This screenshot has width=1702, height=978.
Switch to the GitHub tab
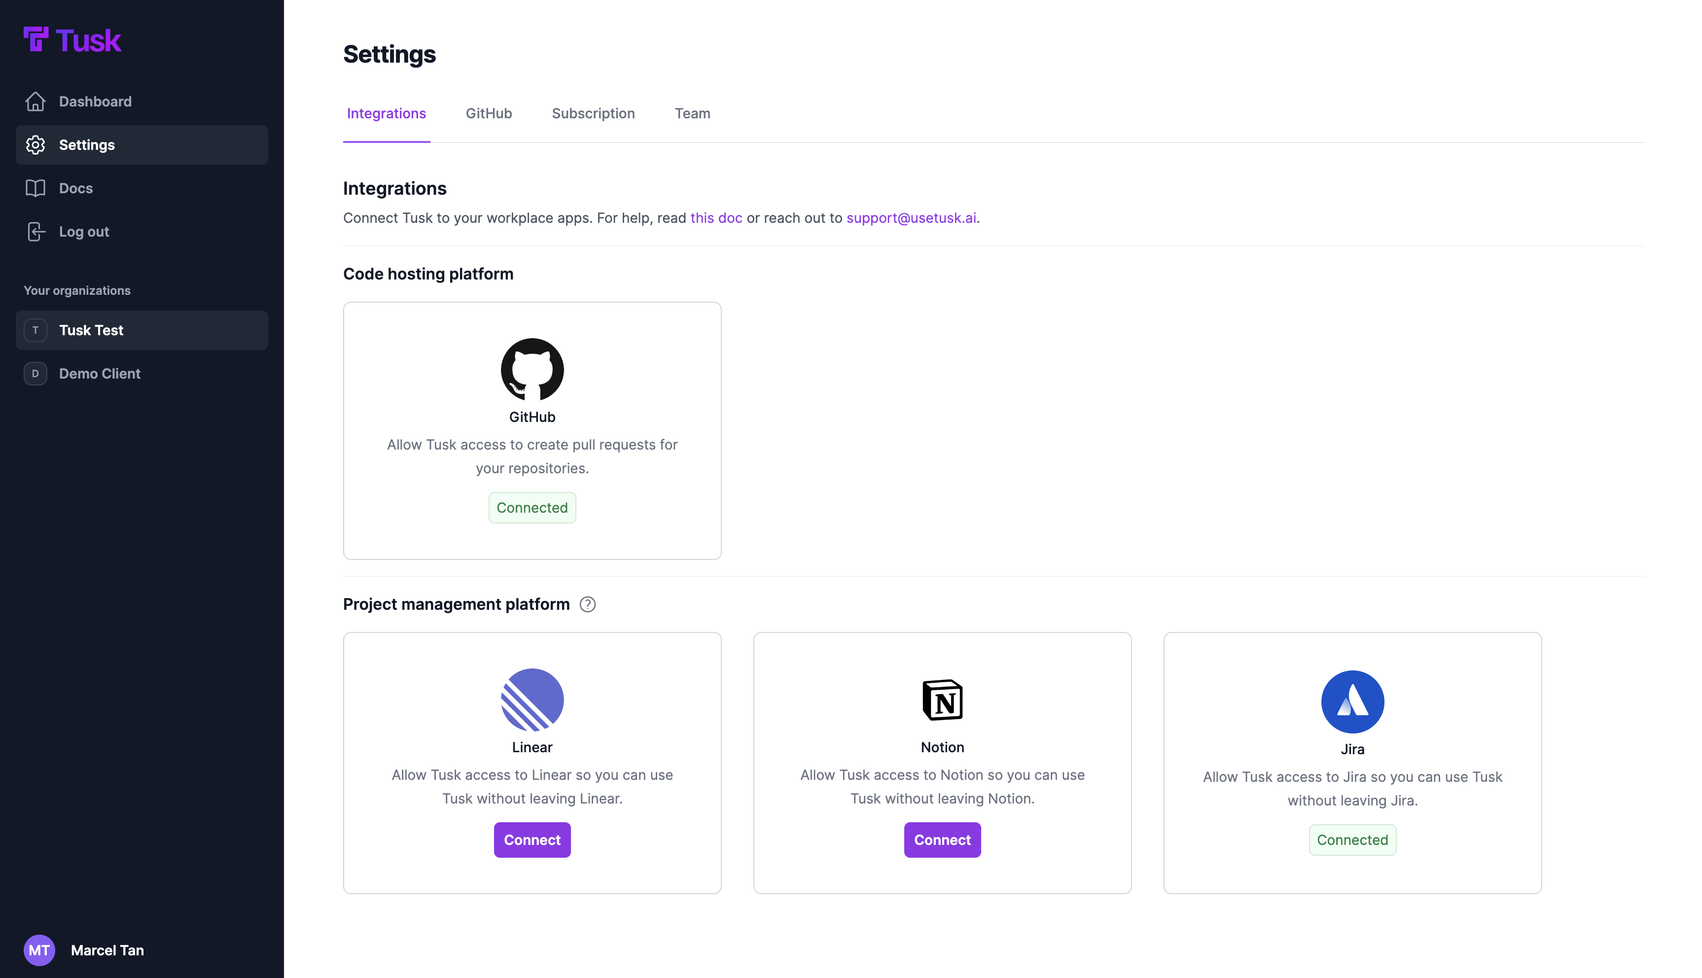(489, 113)
